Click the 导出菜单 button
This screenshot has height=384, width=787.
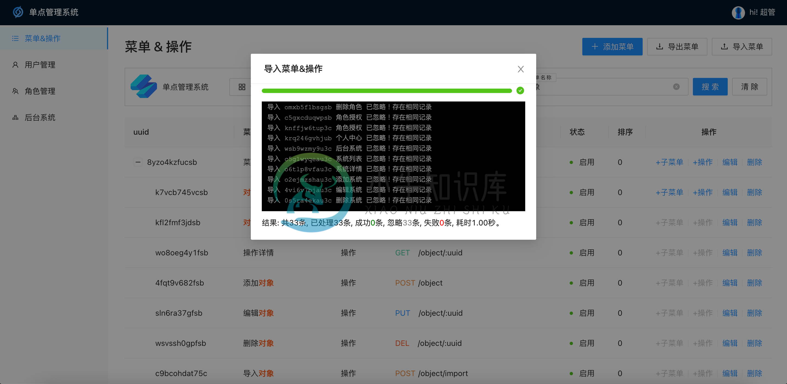(x=677, y=47)
